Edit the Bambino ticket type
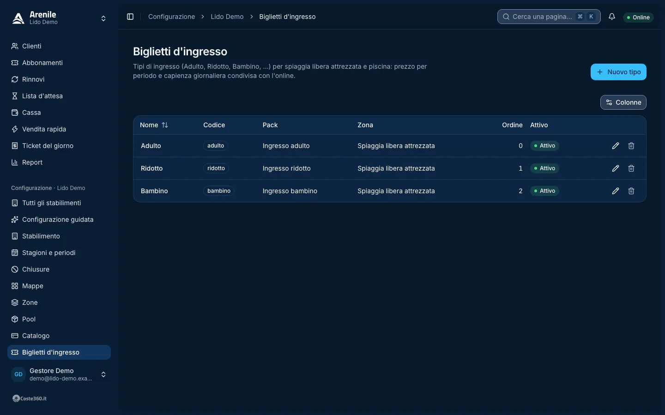The width and height of the screenshot is (665, 415). (x=616, y=191)
